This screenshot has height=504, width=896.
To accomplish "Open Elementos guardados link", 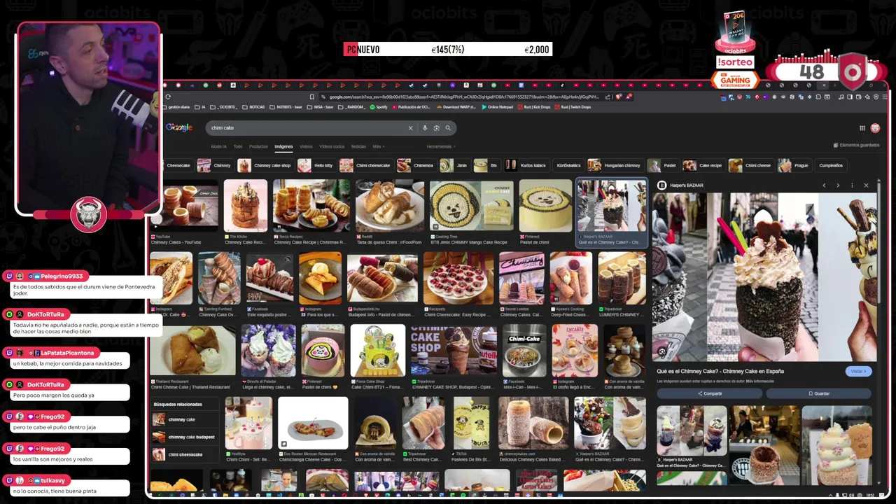I will click(x=856, y=145).
